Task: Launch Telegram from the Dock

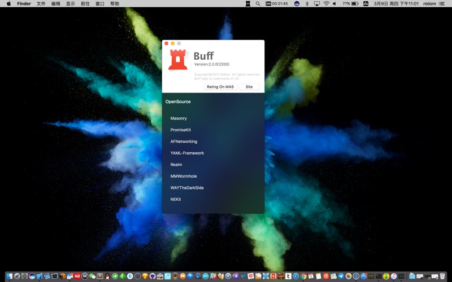Action: pos(341,276)
